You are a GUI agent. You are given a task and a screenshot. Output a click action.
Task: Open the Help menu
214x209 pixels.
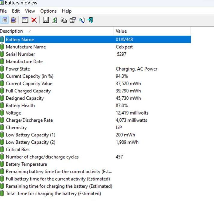point(67,11)
